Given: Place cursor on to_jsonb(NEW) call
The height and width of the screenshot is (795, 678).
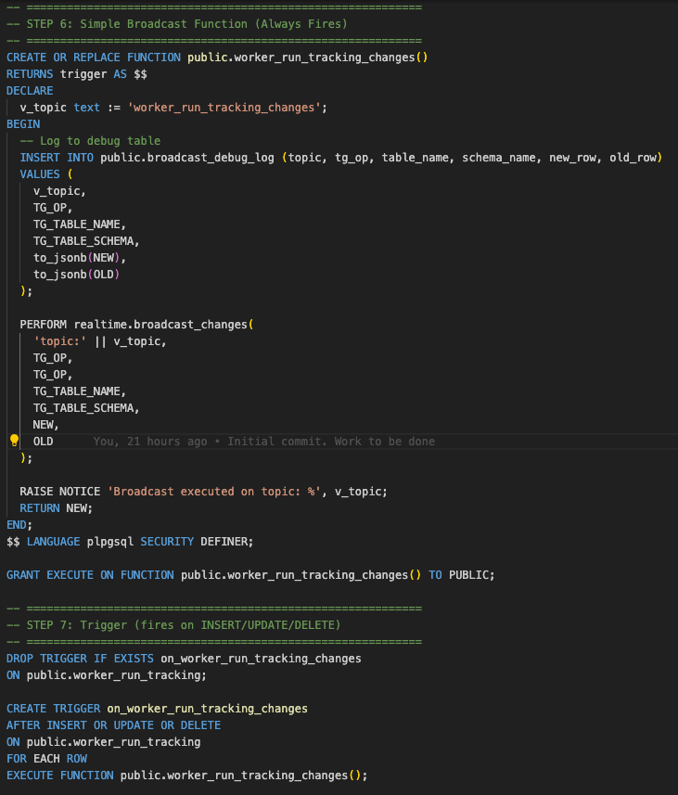Looking at the screenshot, I should coord(79,258).
